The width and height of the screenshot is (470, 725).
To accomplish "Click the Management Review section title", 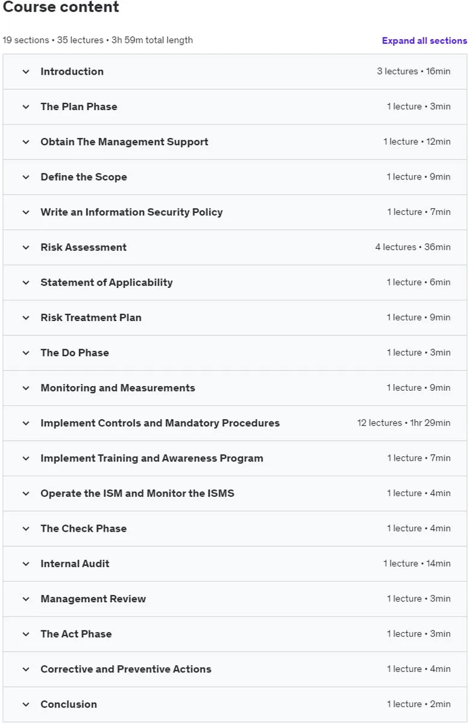I will [93, 599].
